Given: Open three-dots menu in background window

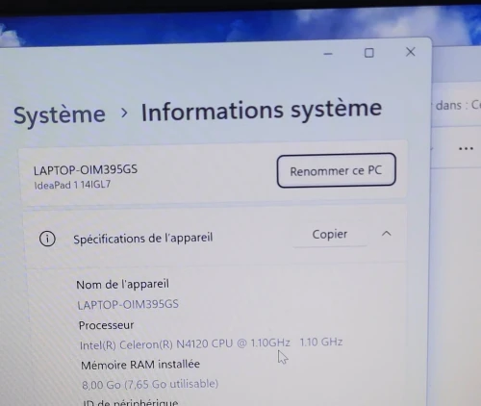Looking at the screenshot, I should [466, 148].
